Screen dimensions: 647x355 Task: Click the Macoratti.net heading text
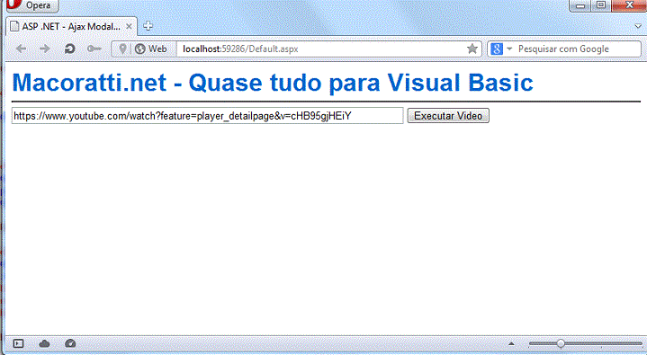[273, 83]
